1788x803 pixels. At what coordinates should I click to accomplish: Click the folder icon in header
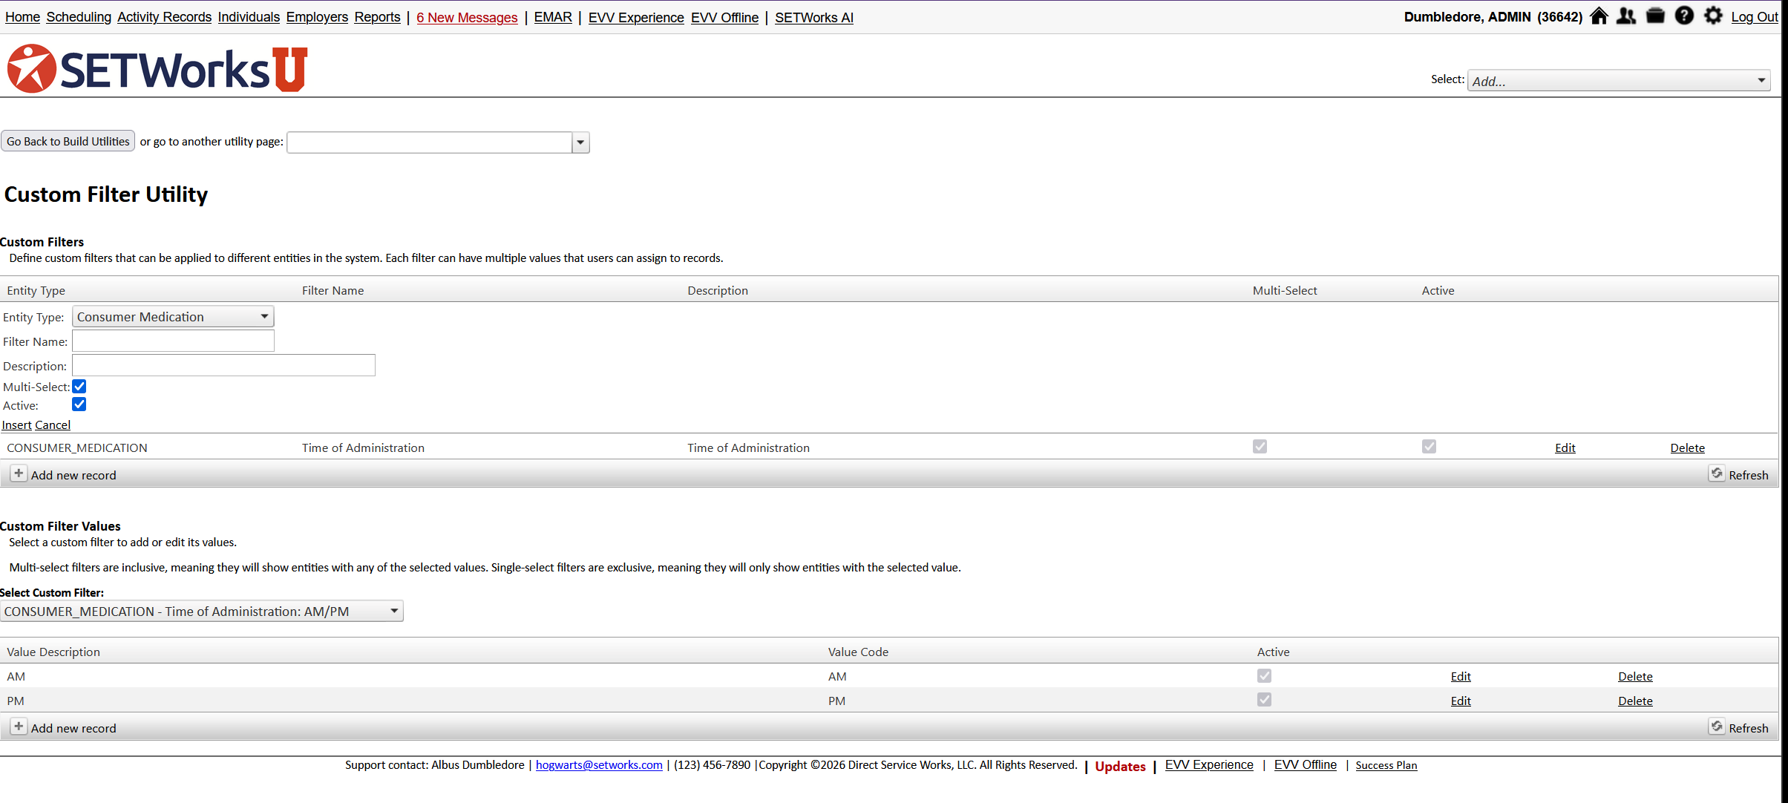1655,16
